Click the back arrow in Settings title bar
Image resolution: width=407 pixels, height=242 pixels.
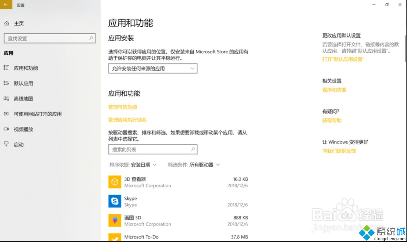[5, 5]
